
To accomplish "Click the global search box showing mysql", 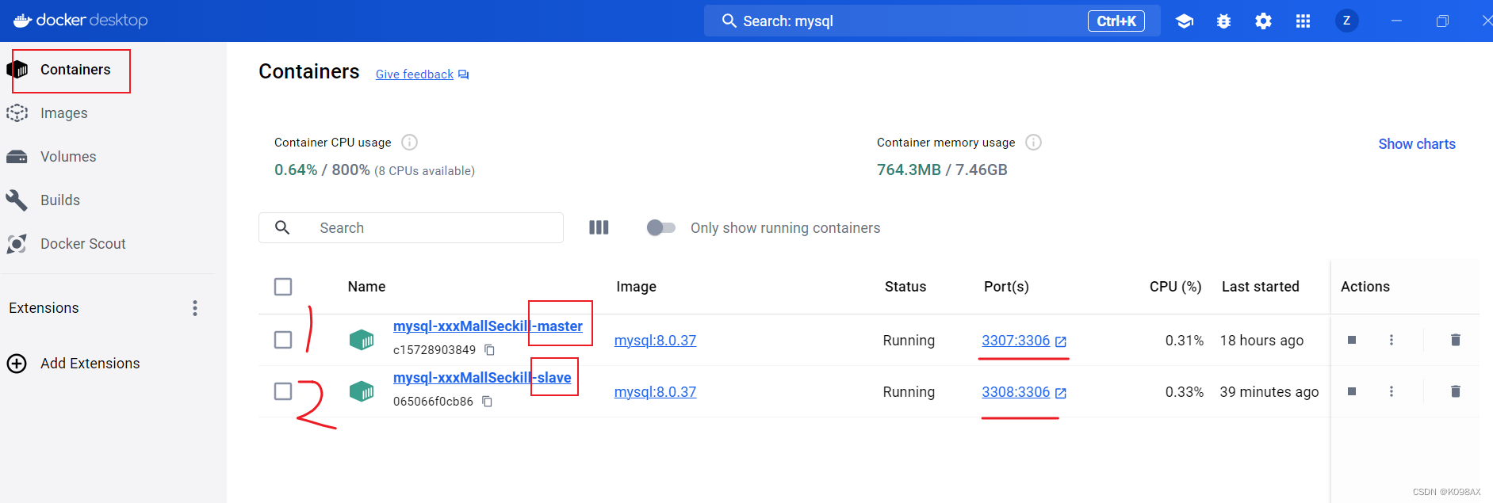I will tap(932, 21).
